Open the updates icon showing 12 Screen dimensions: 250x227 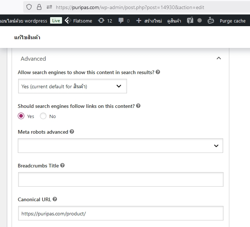click(x=101, y=21)
